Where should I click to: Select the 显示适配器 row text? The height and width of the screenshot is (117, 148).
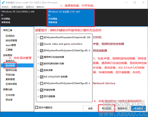(x=49, y=96)
